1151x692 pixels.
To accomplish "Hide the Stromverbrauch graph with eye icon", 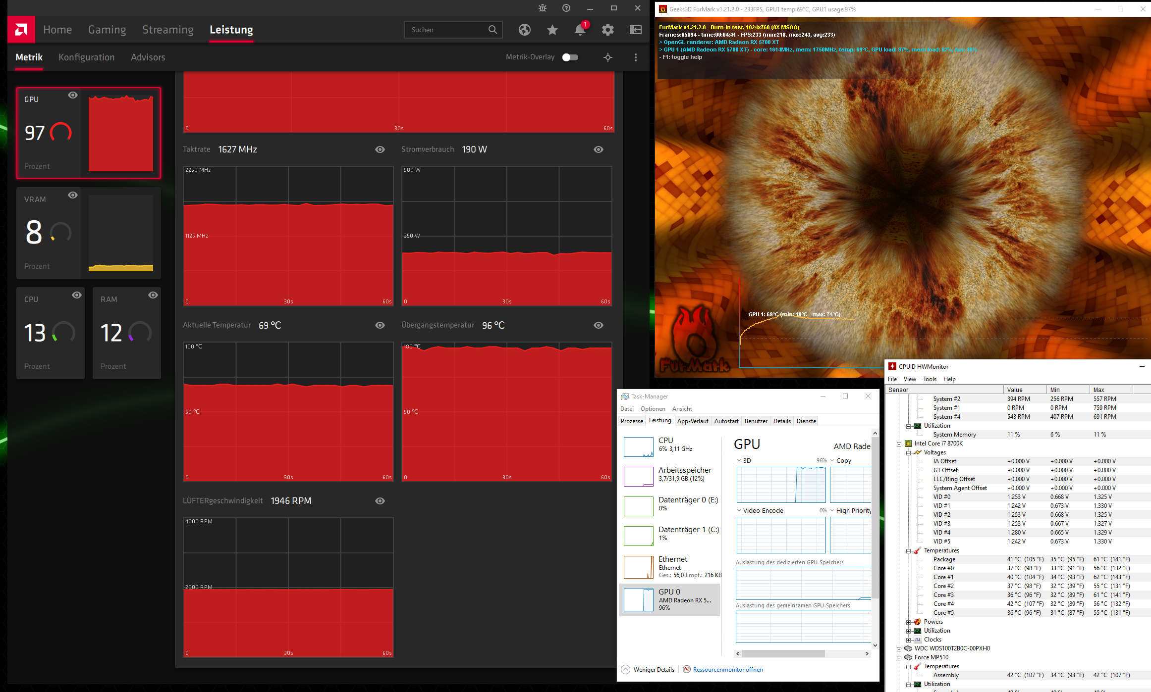I will [x=599, y=149].
